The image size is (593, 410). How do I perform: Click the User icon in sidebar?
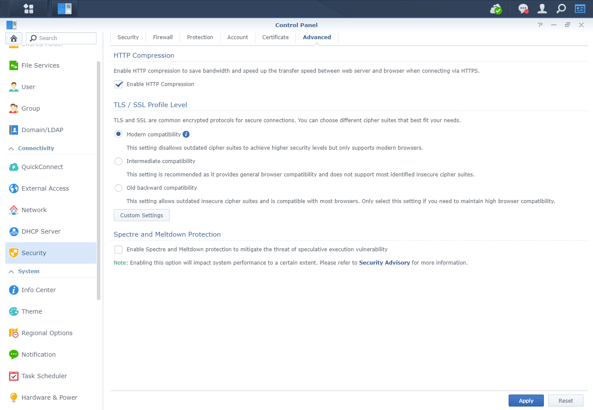[14, 87]
